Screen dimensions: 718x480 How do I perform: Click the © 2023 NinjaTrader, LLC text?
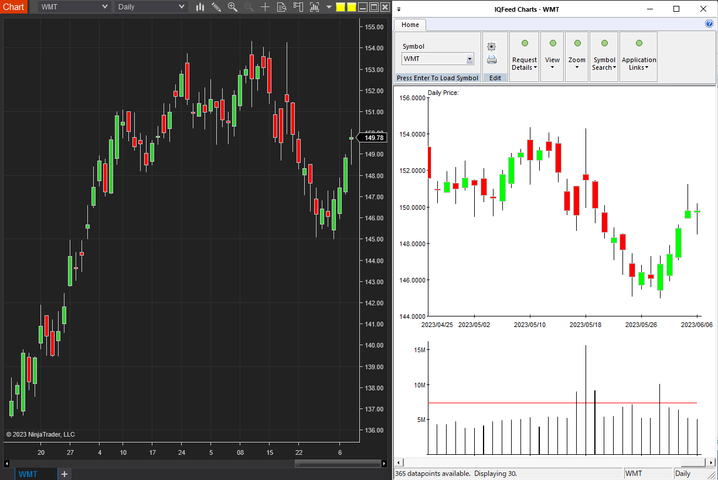[x=40, y=434]
